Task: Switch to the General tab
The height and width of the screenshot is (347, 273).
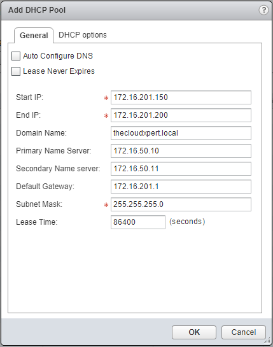Action: 34,36
